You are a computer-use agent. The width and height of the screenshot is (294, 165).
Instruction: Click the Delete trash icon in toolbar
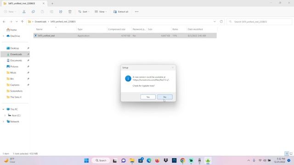(70, 11)
